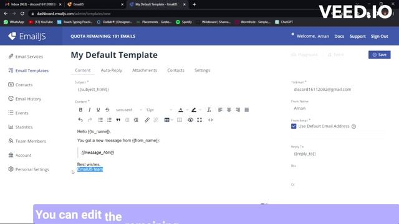399x224 pixels.
Task: Open the Docs link in header
Action: [x=339, y=36]
